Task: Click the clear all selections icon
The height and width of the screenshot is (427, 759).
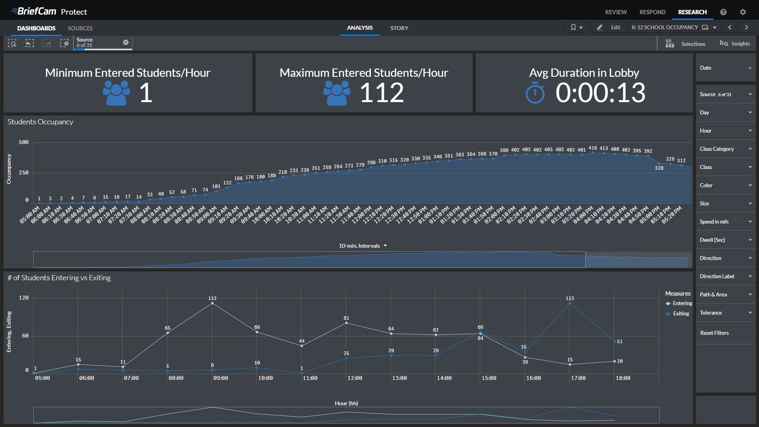Action: tap(64, 43)
